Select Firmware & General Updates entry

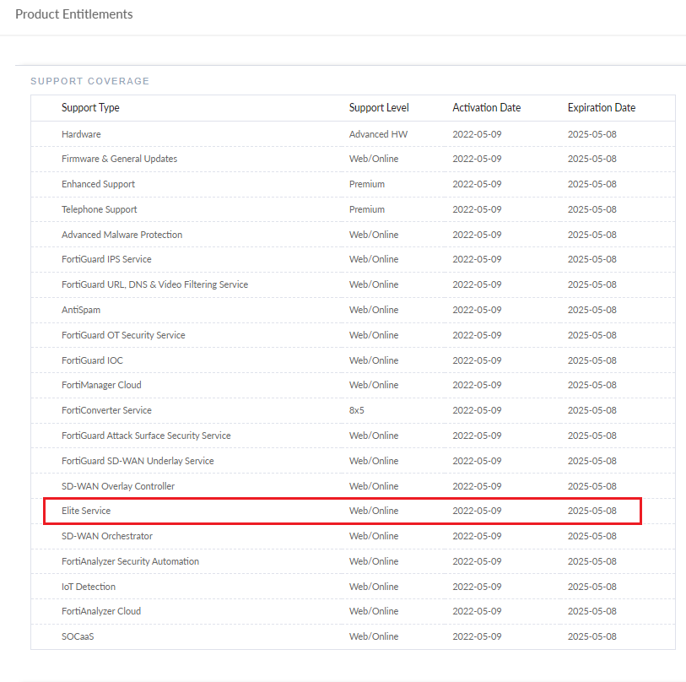tap(119, 159)
